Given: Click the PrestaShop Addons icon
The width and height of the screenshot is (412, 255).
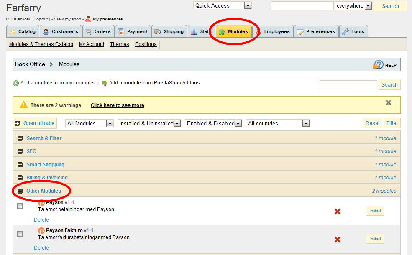Looking at the screenshot, I should [x=104, y=83].
